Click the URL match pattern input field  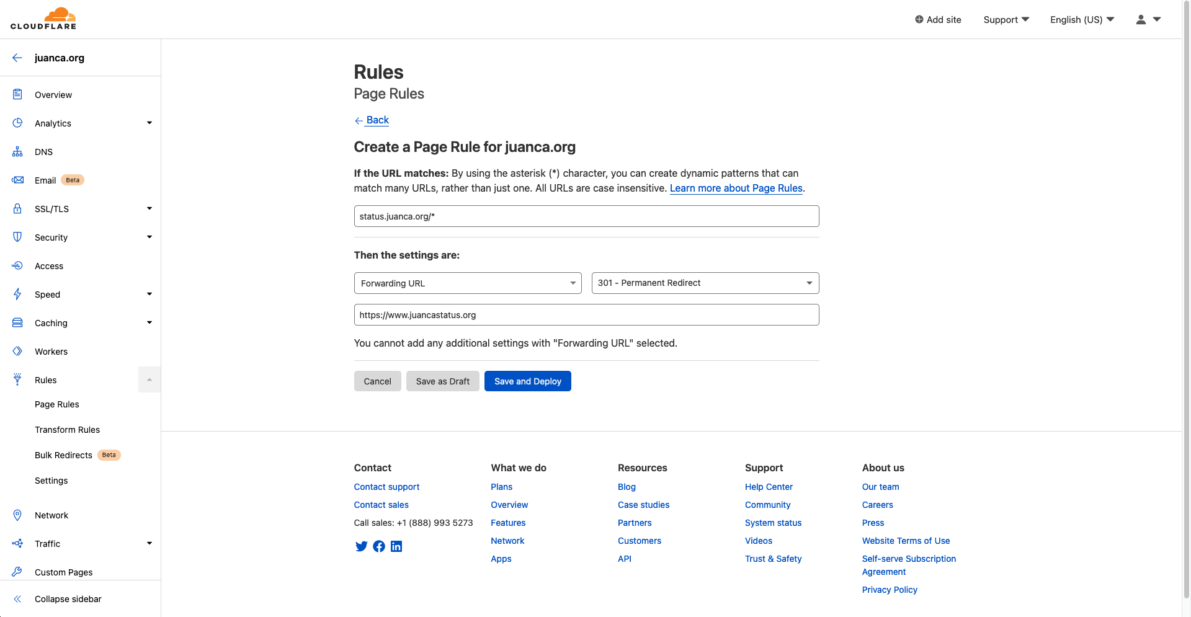pyautogui.click(x=587, y=216)
